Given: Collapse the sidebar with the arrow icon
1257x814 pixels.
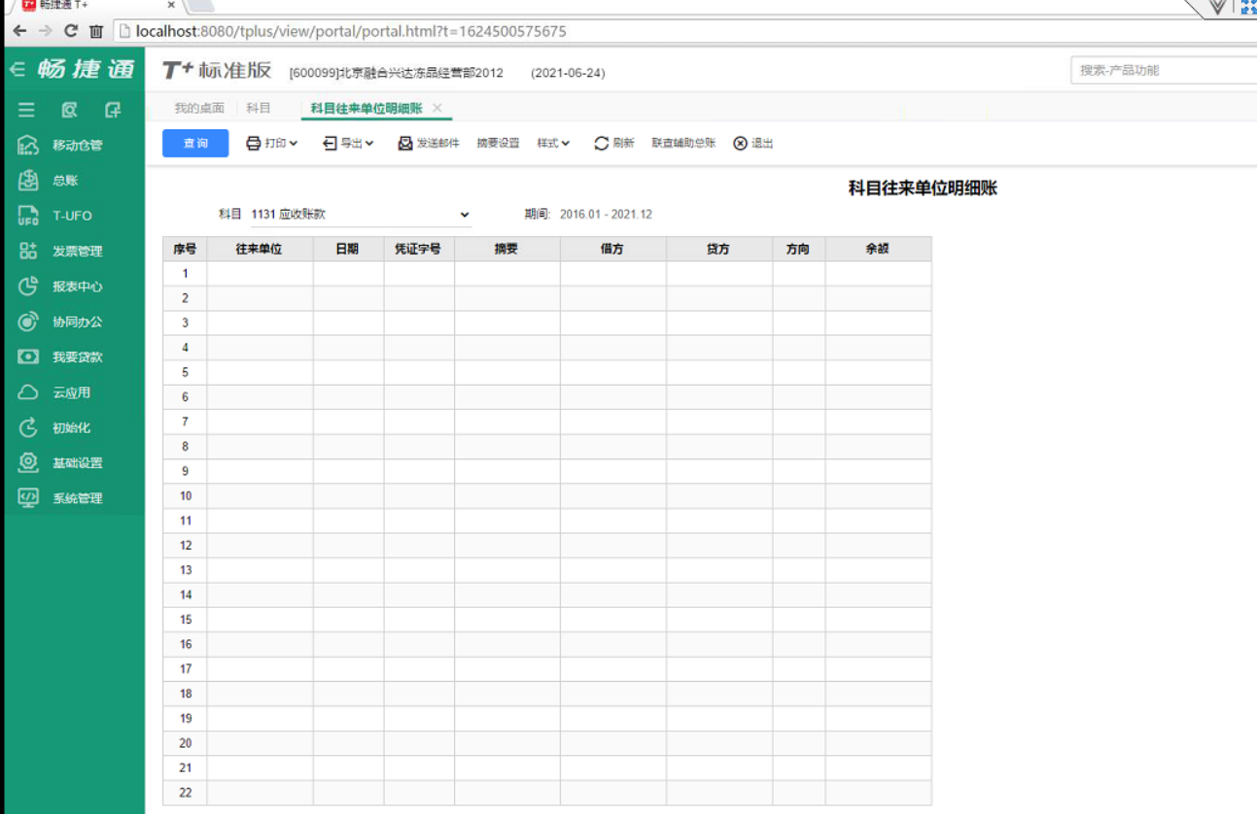Looking at the screenshot, I should 17,70.
